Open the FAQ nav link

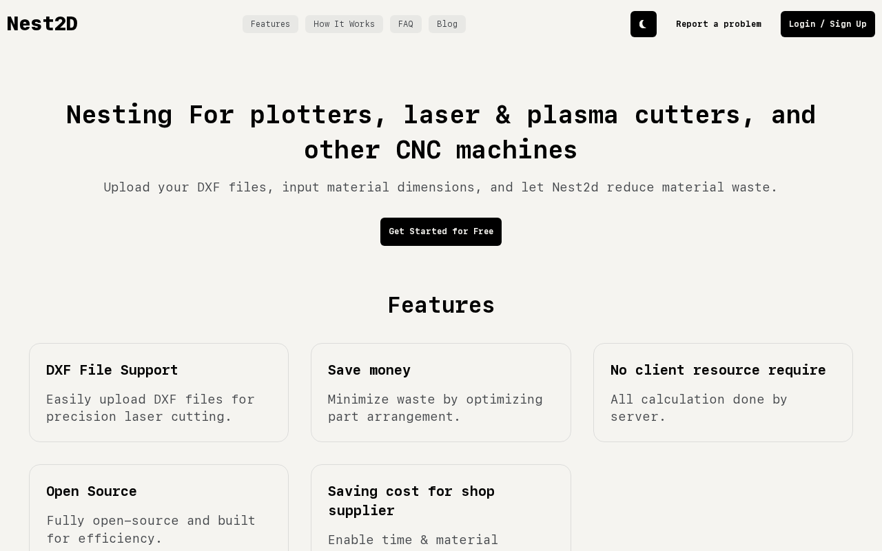point(406,24)
